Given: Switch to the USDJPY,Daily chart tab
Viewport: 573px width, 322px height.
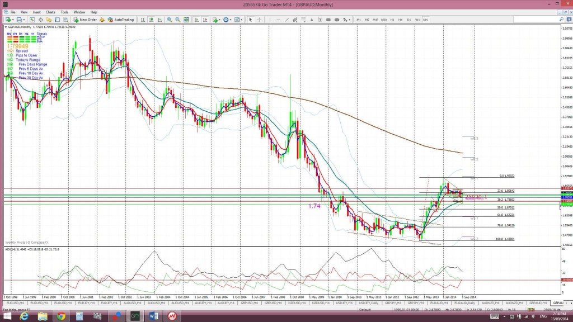Looking at the screenshot, I should [369, 303].
